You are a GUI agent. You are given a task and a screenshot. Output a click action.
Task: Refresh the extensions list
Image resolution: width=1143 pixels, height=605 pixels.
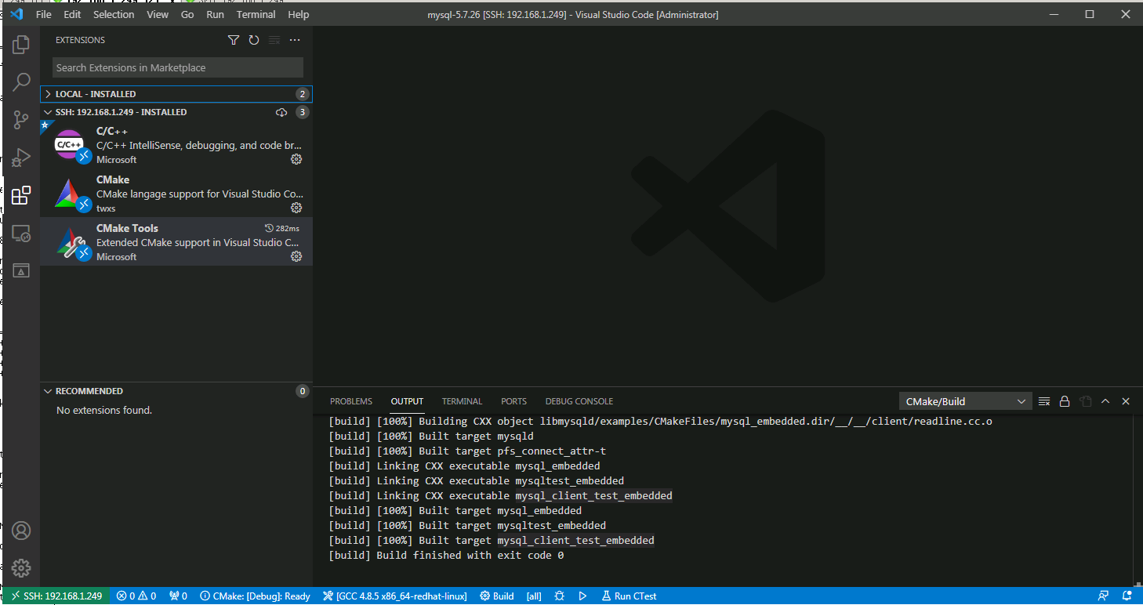254,40
